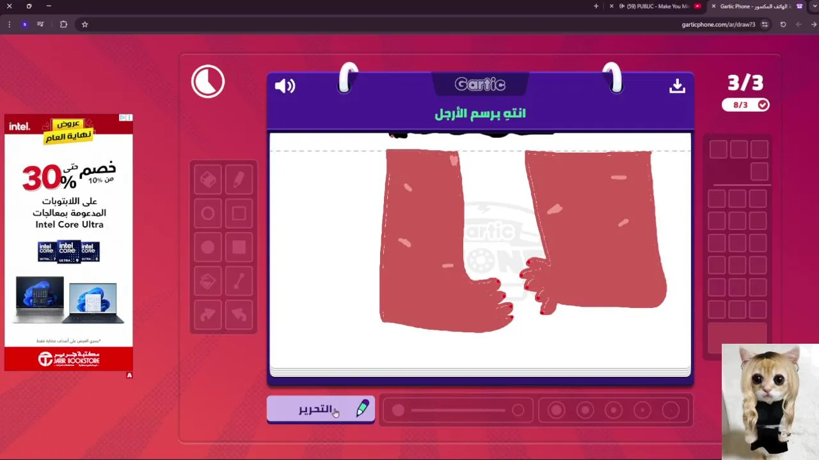Viewport: 819px width, 460px height.
Task: Select the largest brush size circle
Action: (556, 410)
